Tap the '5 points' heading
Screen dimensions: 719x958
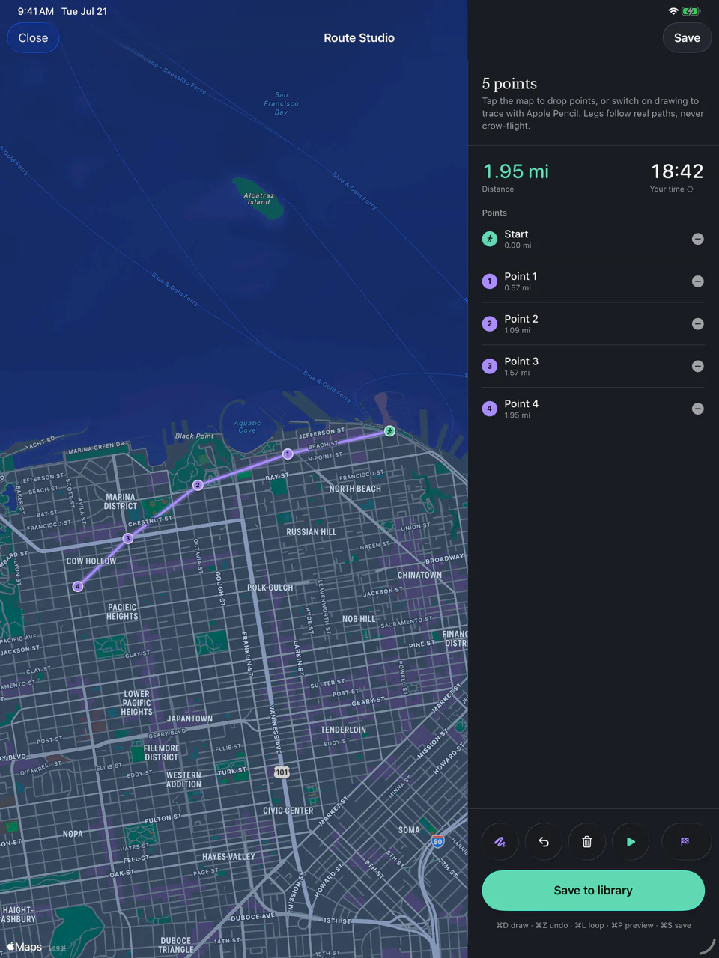click(x=509, y=83)
